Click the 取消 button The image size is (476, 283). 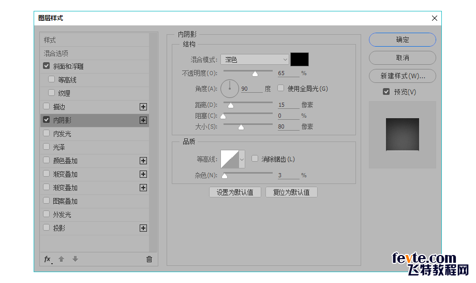(403, 58)
